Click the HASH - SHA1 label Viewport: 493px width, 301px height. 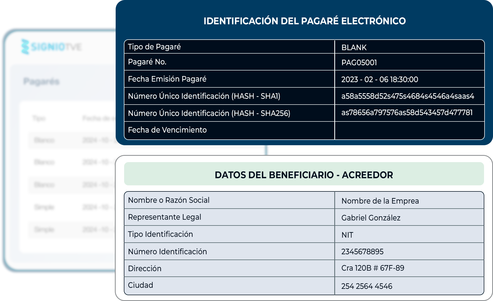204,96
